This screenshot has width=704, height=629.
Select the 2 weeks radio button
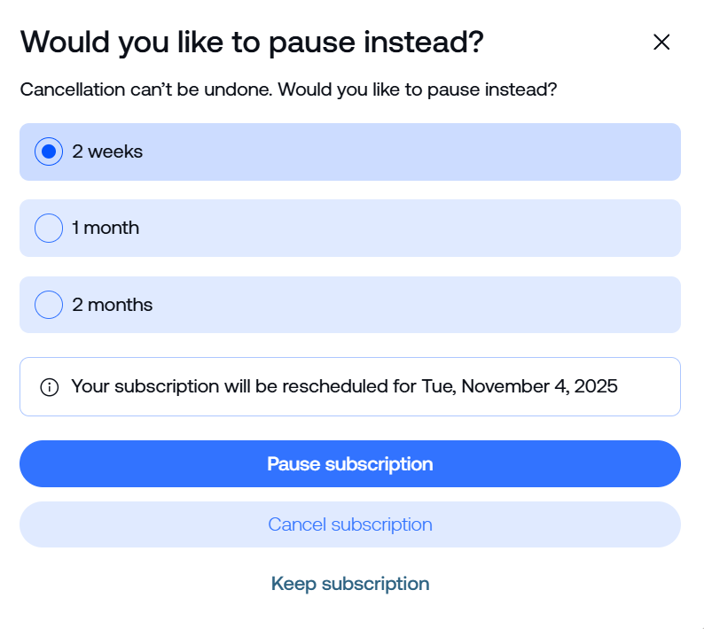point(49,151)
